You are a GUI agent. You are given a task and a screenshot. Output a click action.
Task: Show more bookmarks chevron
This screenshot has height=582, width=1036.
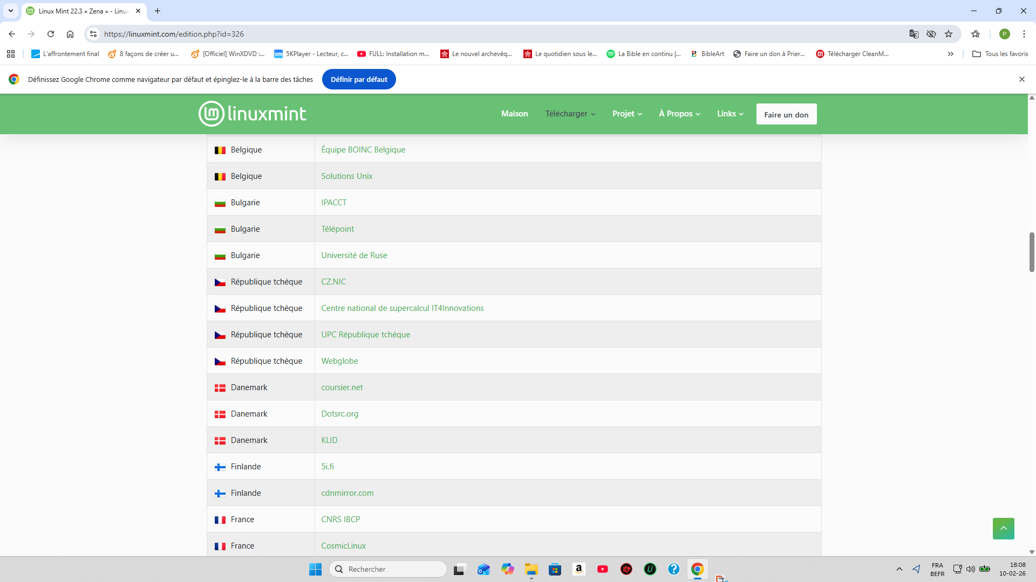coord(951,54)
